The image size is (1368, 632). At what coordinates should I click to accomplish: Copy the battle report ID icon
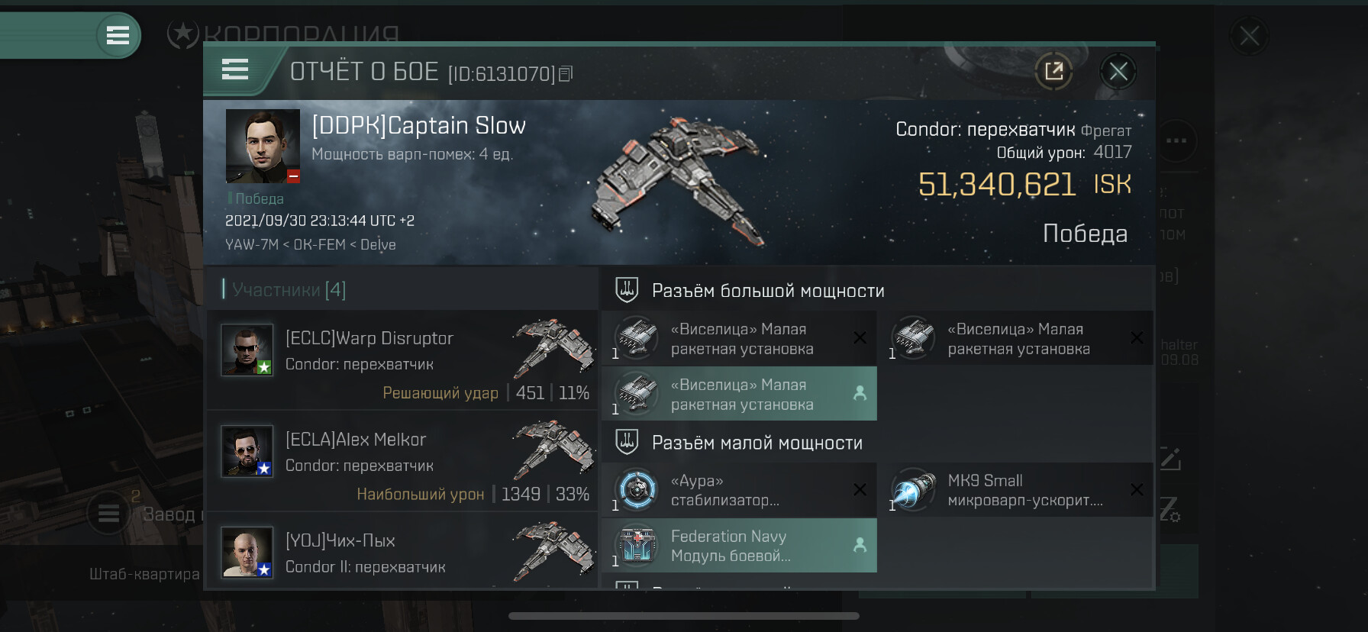point(566,74)
